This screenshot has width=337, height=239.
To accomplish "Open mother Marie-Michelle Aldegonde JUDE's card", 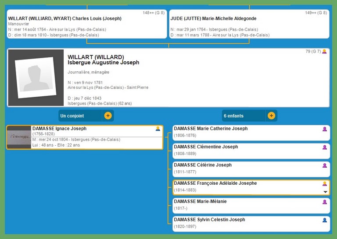I will click(x=249, y=25).
